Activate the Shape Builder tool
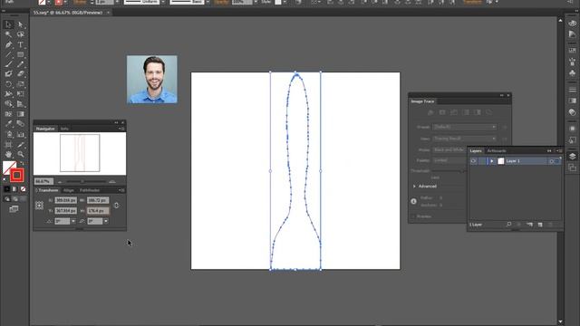 [8, 104]
